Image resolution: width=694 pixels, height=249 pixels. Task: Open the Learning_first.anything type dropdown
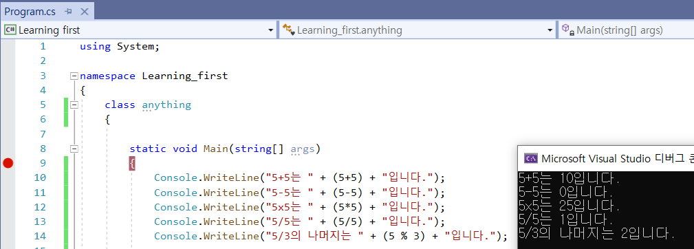pyautogui.click(x=550, y=30)
